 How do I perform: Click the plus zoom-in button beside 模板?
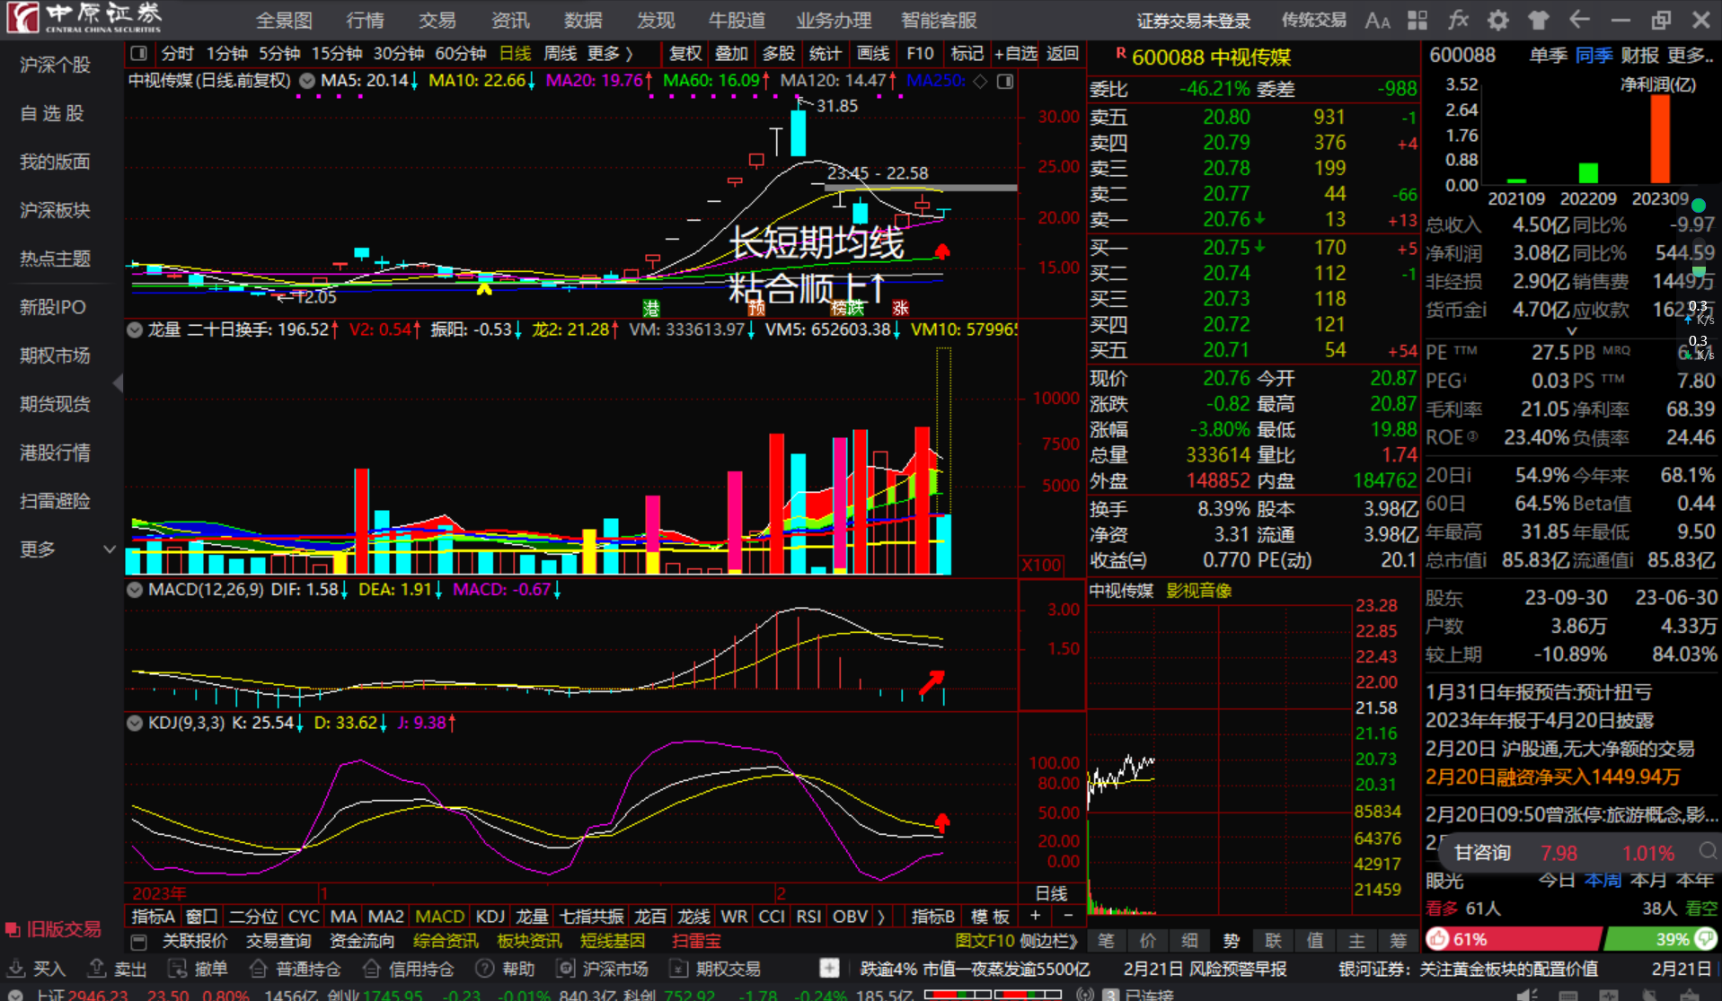[1035, 916]
